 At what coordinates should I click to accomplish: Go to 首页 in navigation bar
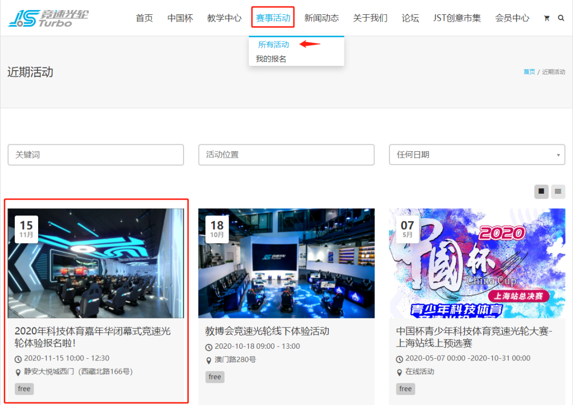144,18
